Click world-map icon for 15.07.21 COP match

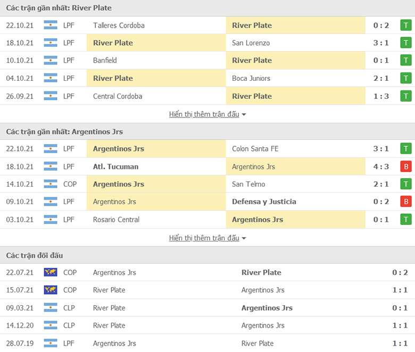point(51,290)
